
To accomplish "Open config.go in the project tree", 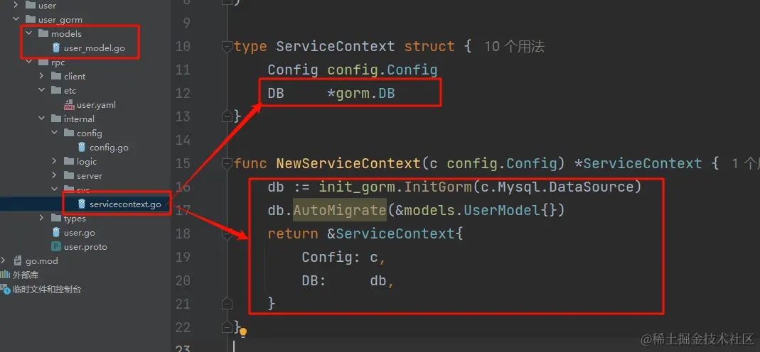I will point(109,148).
